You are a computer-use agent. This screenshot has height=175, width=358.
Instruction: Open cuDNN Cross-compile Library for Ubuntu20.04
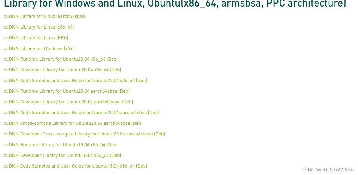[73, 123]
